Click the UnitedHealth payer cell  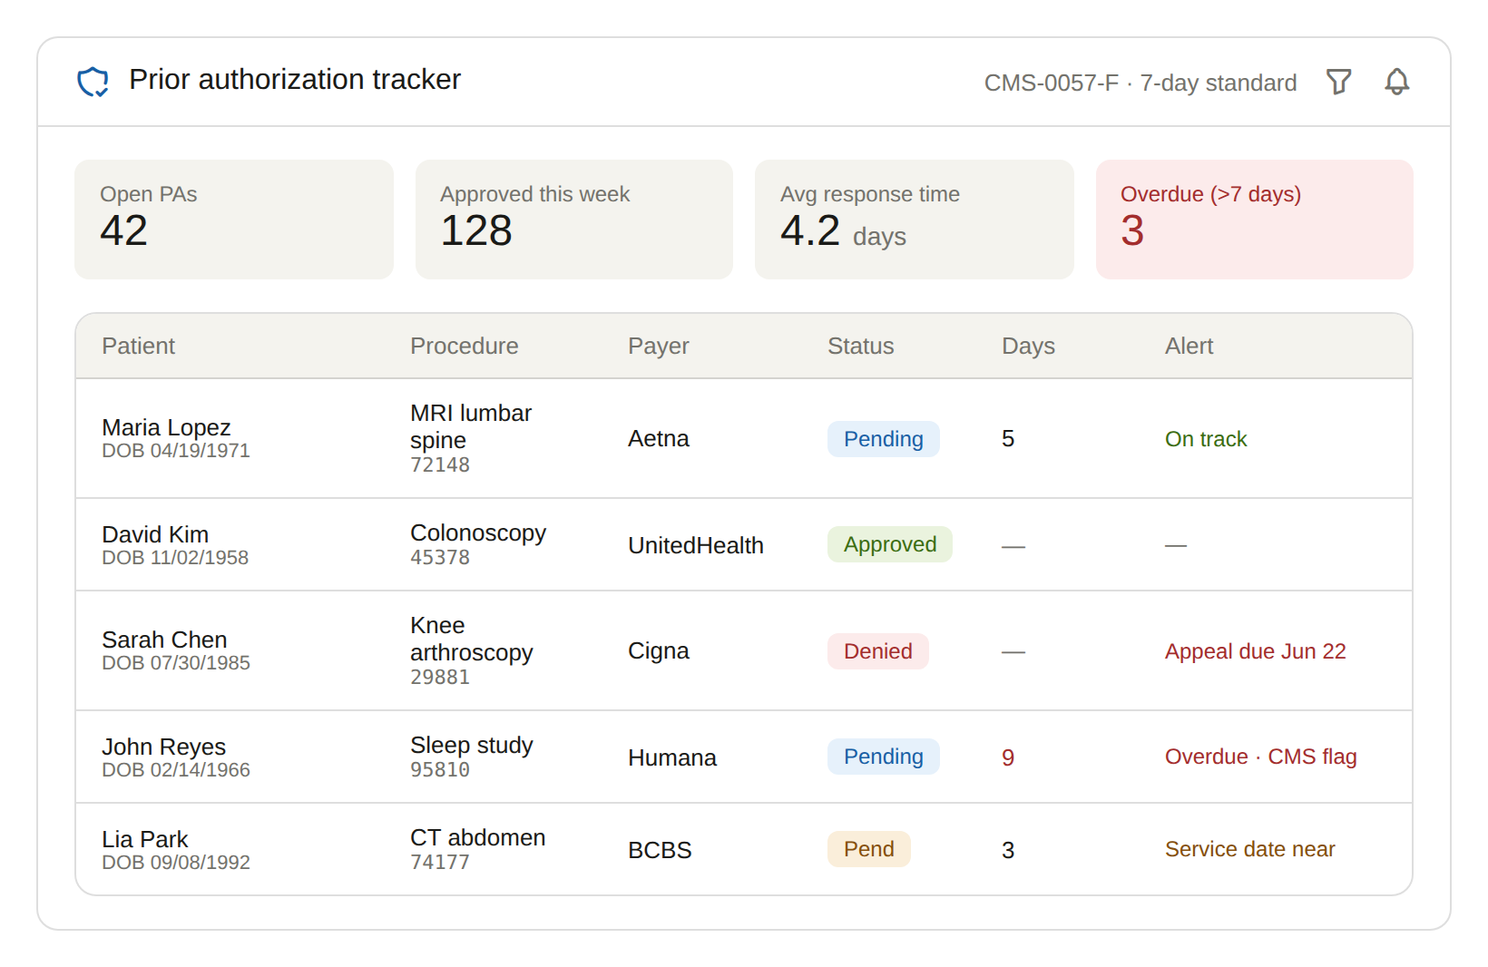click(696, 545)
